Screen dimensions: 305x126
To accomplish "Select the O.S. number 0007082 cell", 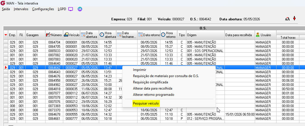I will click(55, 55).
